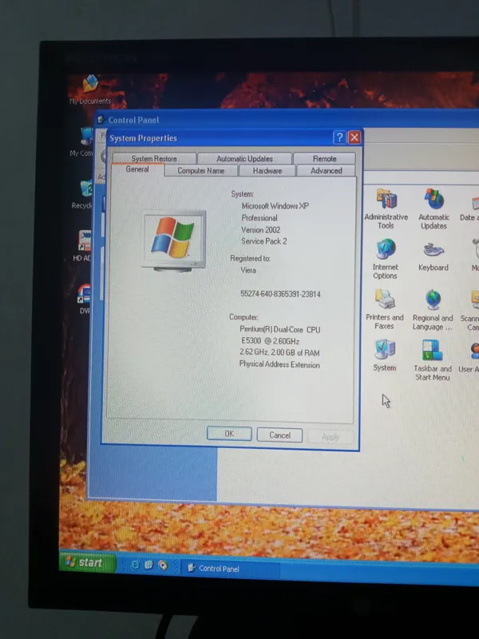Select Recycle Bin desktop icon
The height and width of the screenshot is (639, 479).
(83, 194)
